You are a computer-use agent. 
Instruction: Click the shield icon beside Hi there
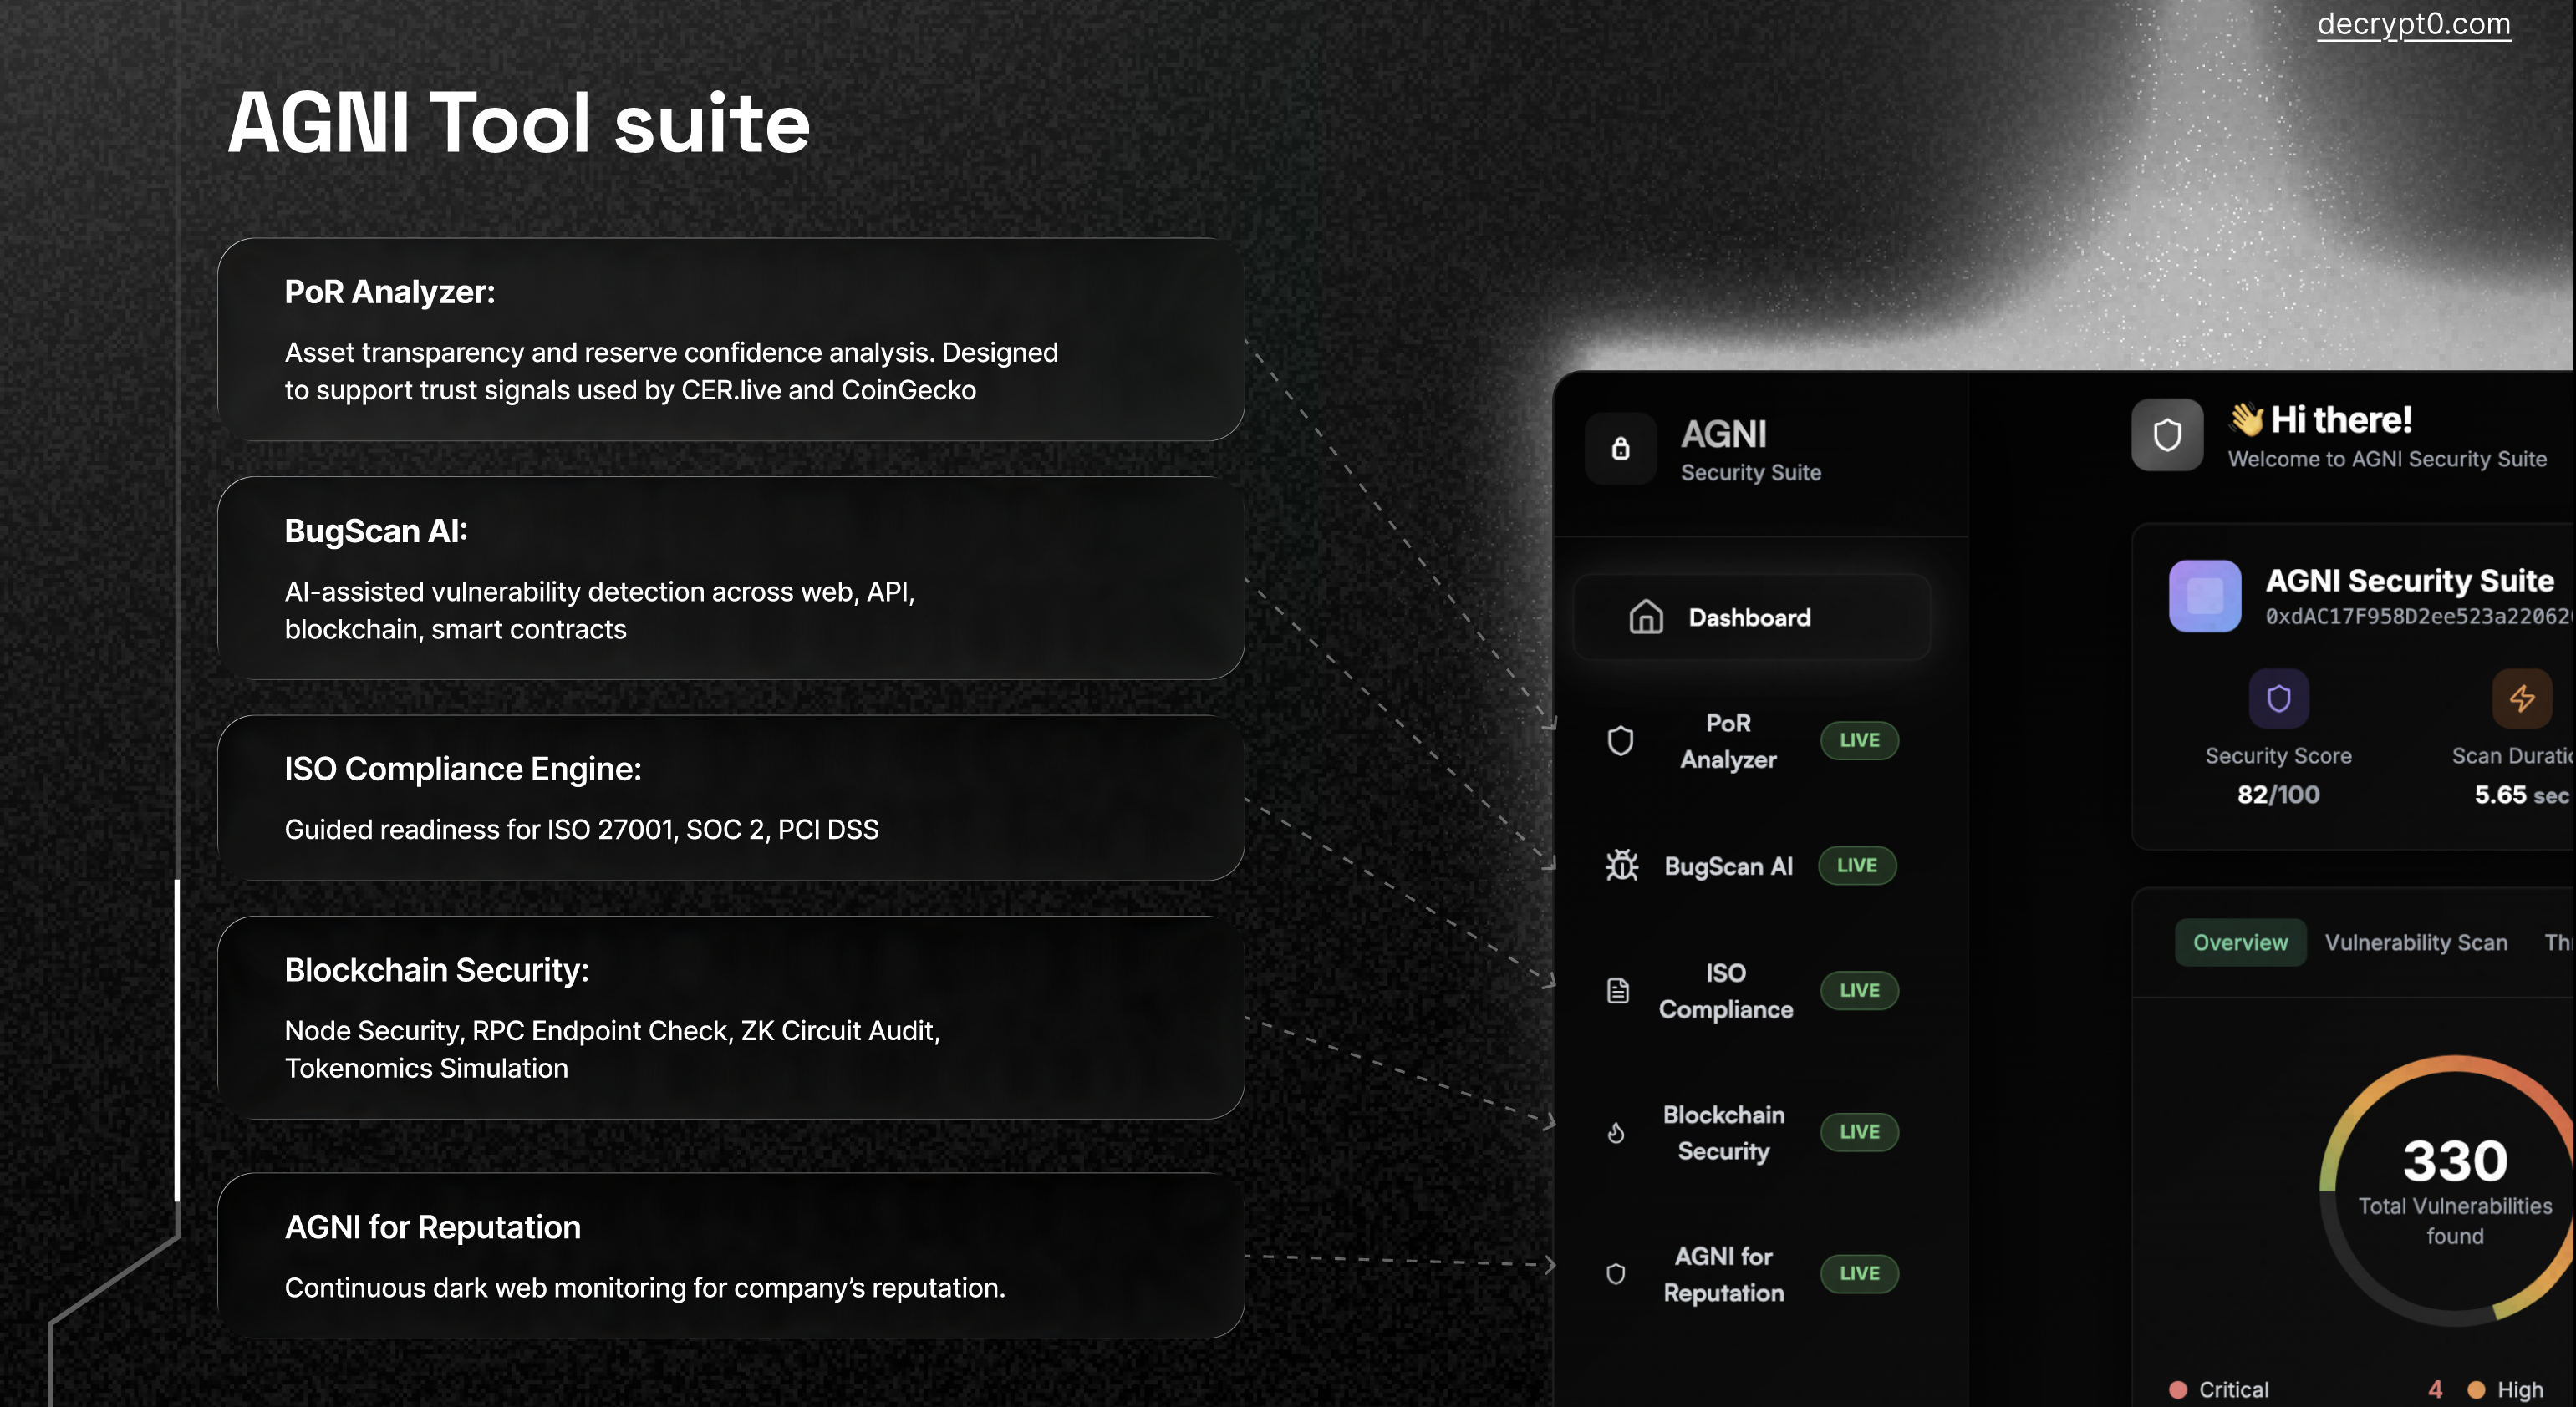click(x=2167, y=435)
